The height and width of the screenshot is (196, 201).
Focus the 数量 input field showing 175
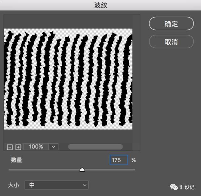point(119,160)
